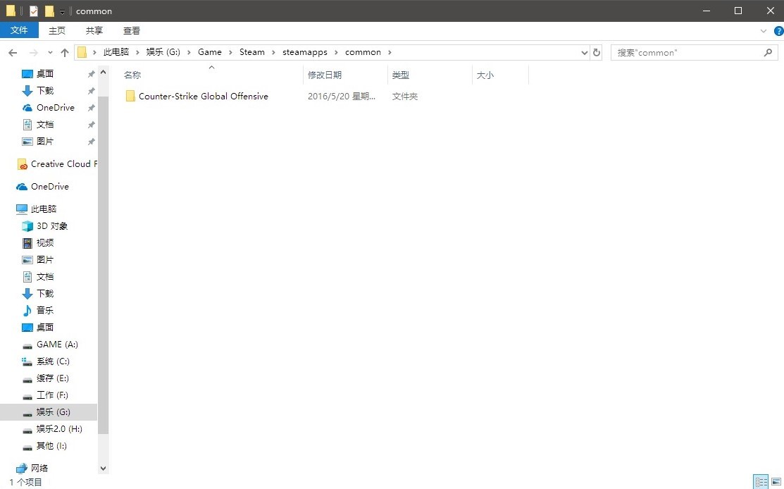Select the Counter-Strike Global Offensive folder
Image resolution: width=784 pixels, height=489 pixels.
coord(204,96)
